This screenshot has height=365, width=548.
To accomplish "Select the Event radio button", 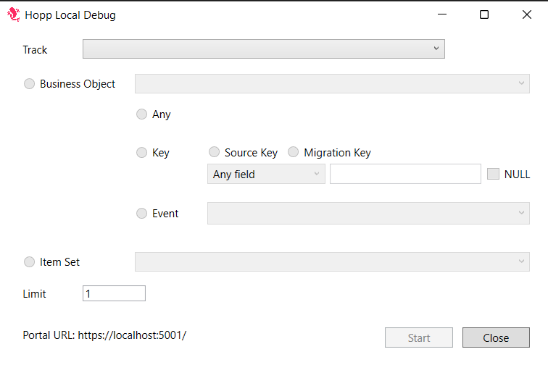I will point(142,214).
